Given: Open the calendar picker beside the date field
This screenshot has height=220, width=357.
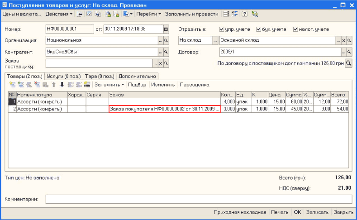Looking at the screenshot, I should pos(166,29).
